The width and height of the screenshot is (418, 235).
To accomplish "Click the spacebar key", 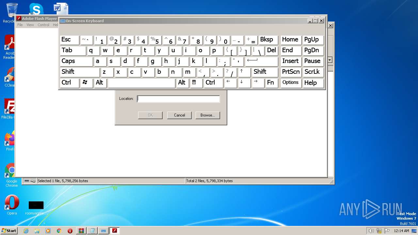I will (x=142, y=83).
